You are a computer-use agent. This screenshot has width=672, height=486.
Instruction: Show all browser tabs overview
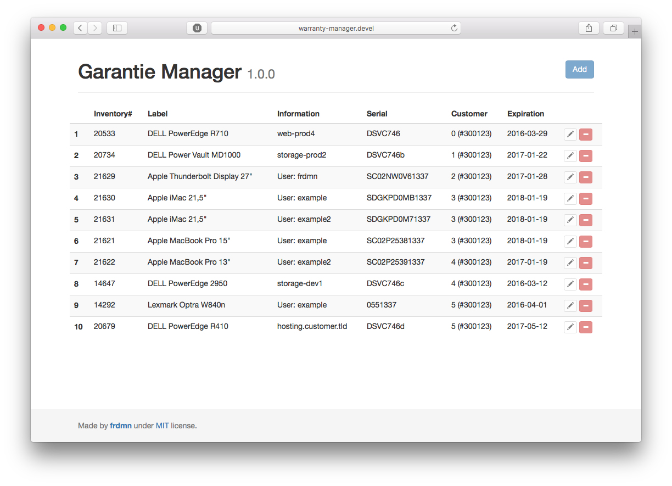pos(613,27)
